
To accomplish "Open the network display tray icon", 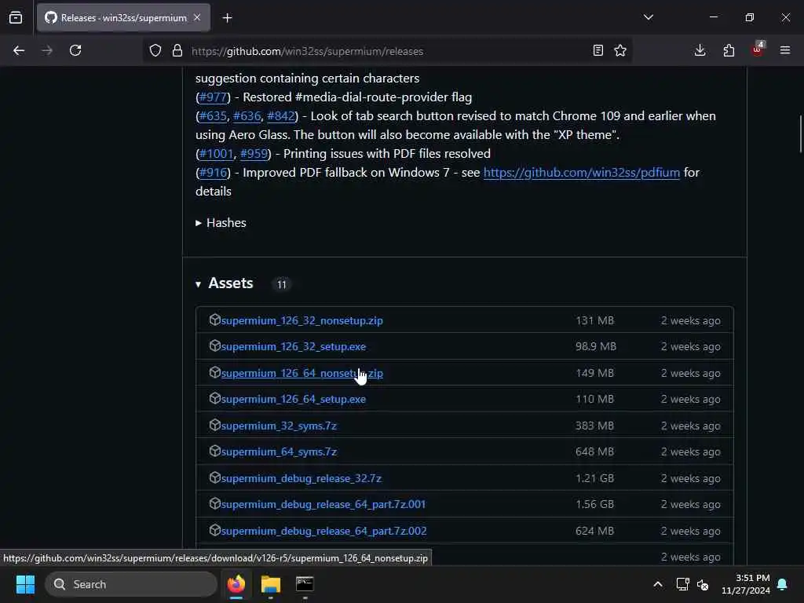I will coord(682,584).
